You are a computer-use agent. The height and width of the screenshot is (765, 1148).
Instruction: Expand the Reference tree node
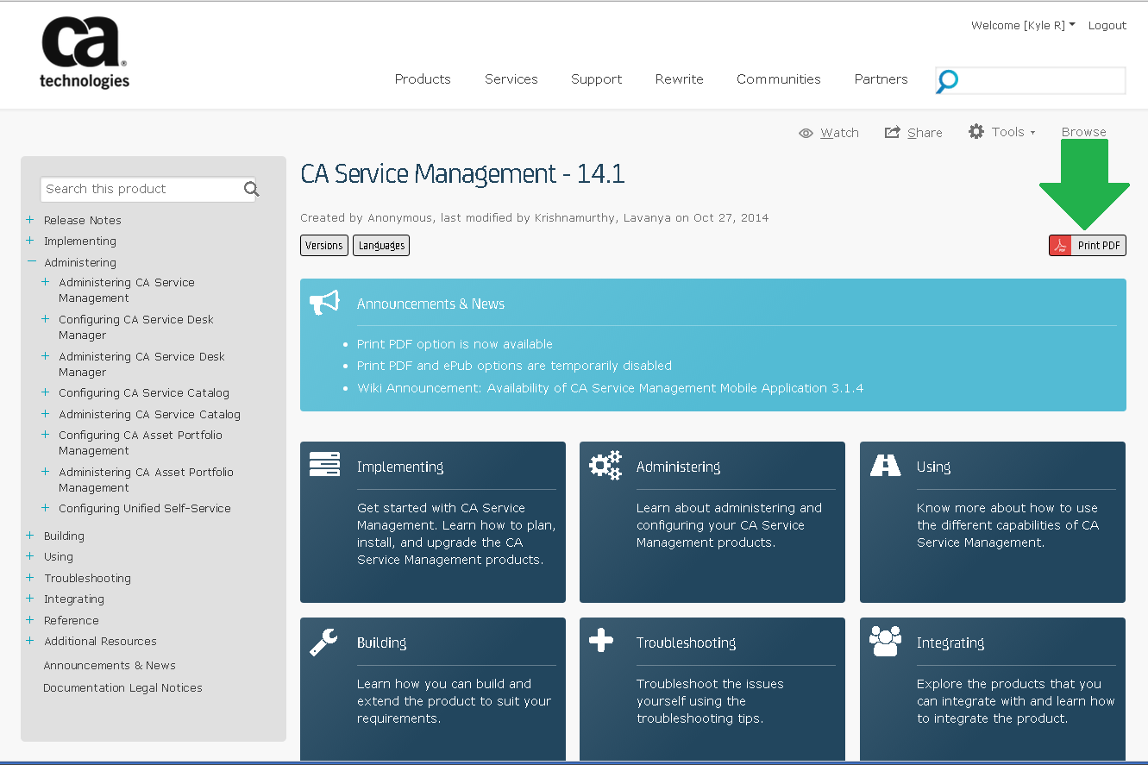click(30, 619)
